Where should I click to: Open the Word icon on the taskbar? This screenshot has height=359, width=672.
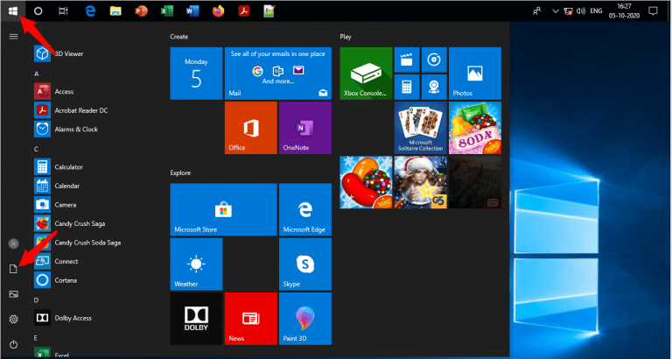pos(194,11)
